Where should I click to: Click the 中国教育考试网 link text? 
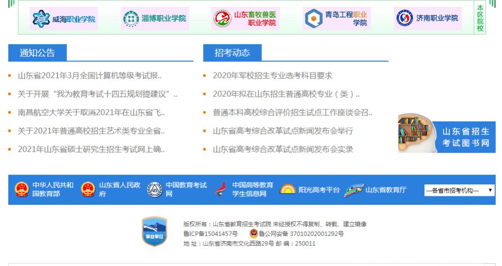pyautogui.click(x=186, y=190)
